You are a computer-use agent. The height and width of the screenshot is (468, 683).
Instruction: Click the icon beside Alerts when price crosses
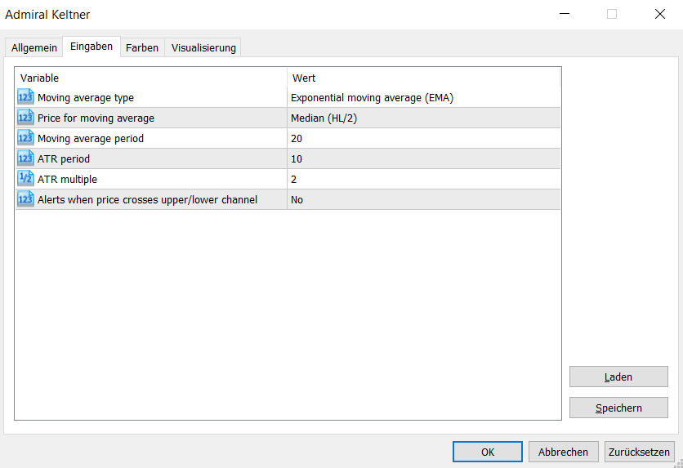click(x=25, y=199)
